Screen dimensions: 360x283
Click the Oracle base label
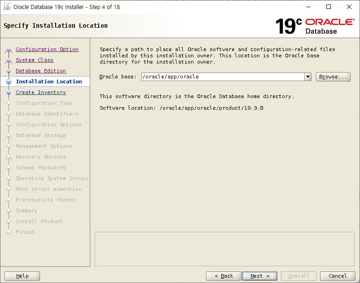[x=118, y=77]
